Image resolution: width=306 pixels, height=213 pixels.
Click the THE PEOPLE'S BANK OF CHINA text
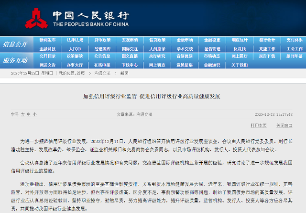91,24
